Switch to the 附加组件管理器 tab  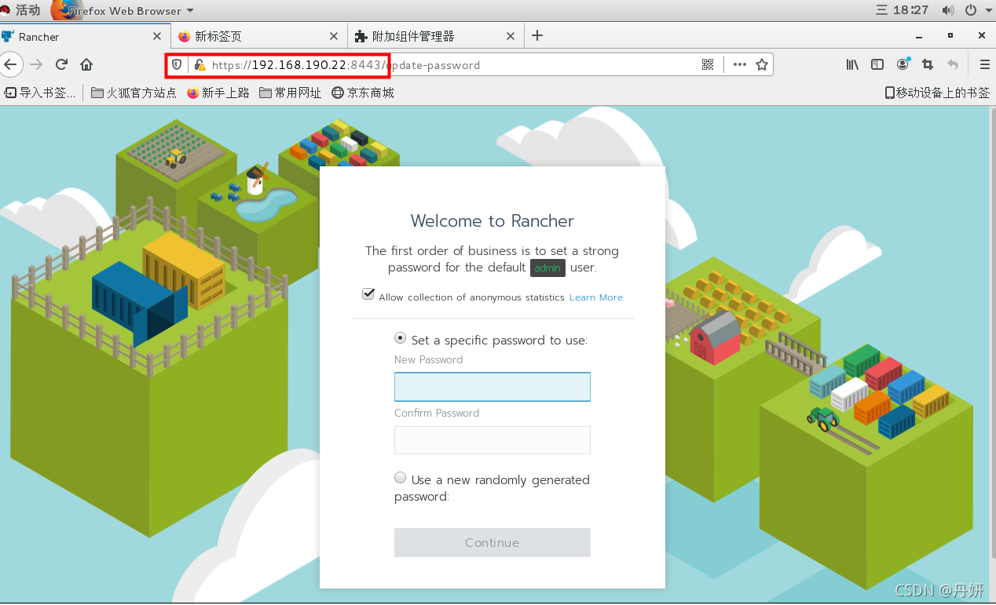(434, 36)
